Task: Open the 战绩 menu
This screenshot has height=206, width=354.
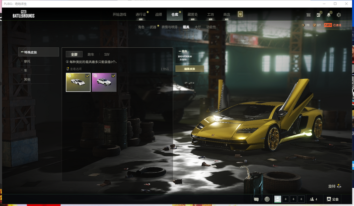Action: (x=159, y=14)
